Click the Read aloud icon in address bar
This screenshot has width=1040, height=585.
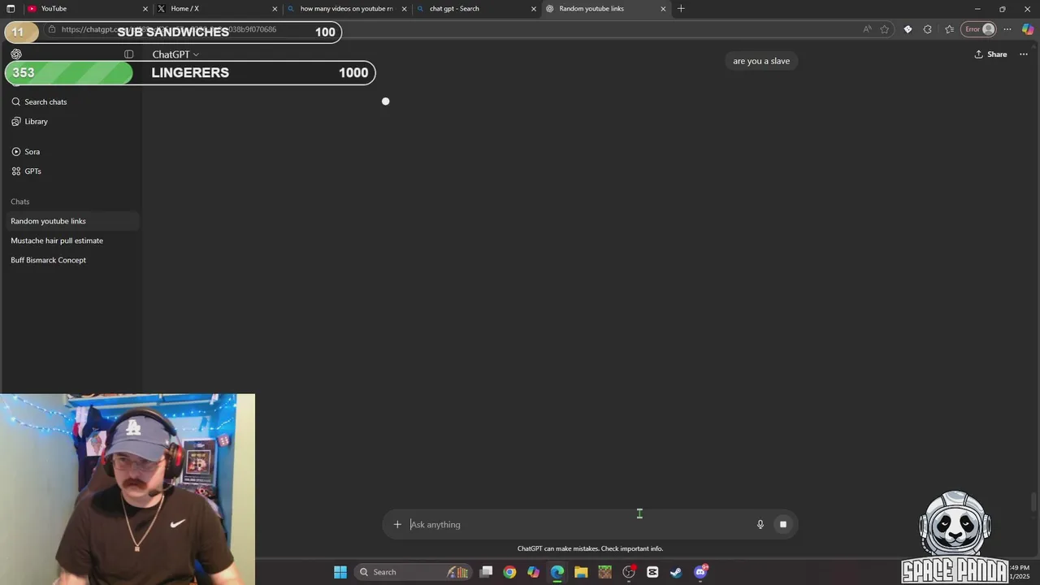(x=867, y=29)
